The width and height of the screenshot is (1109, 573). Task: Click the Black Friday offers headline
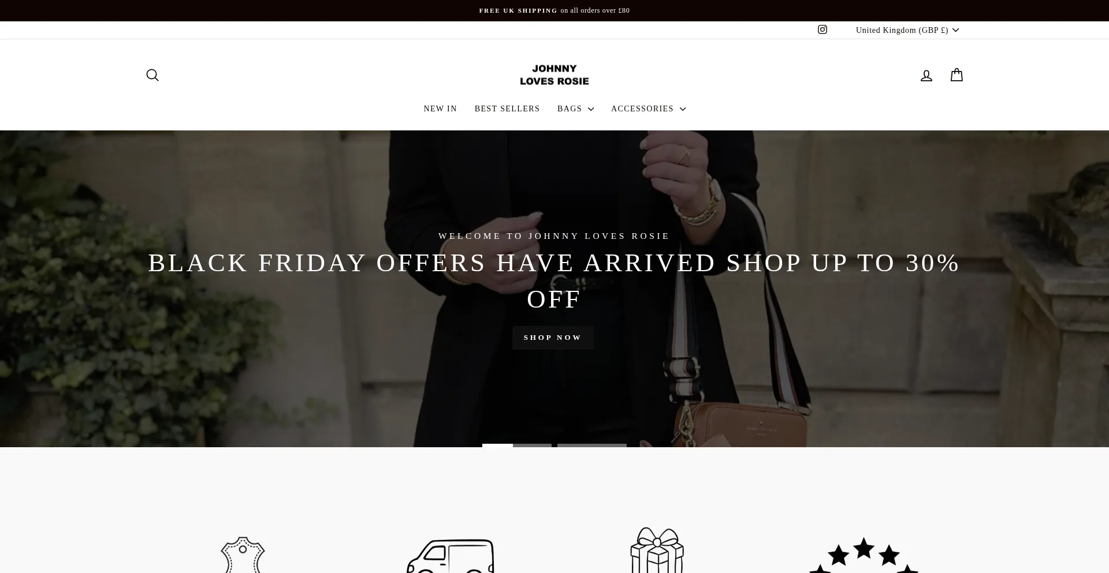(x=554, y=281)
